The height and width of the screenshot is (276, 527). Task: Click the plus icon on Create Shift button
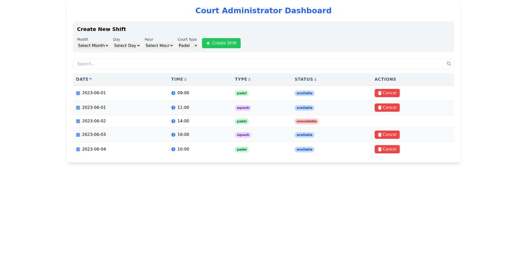coord(208,43)
